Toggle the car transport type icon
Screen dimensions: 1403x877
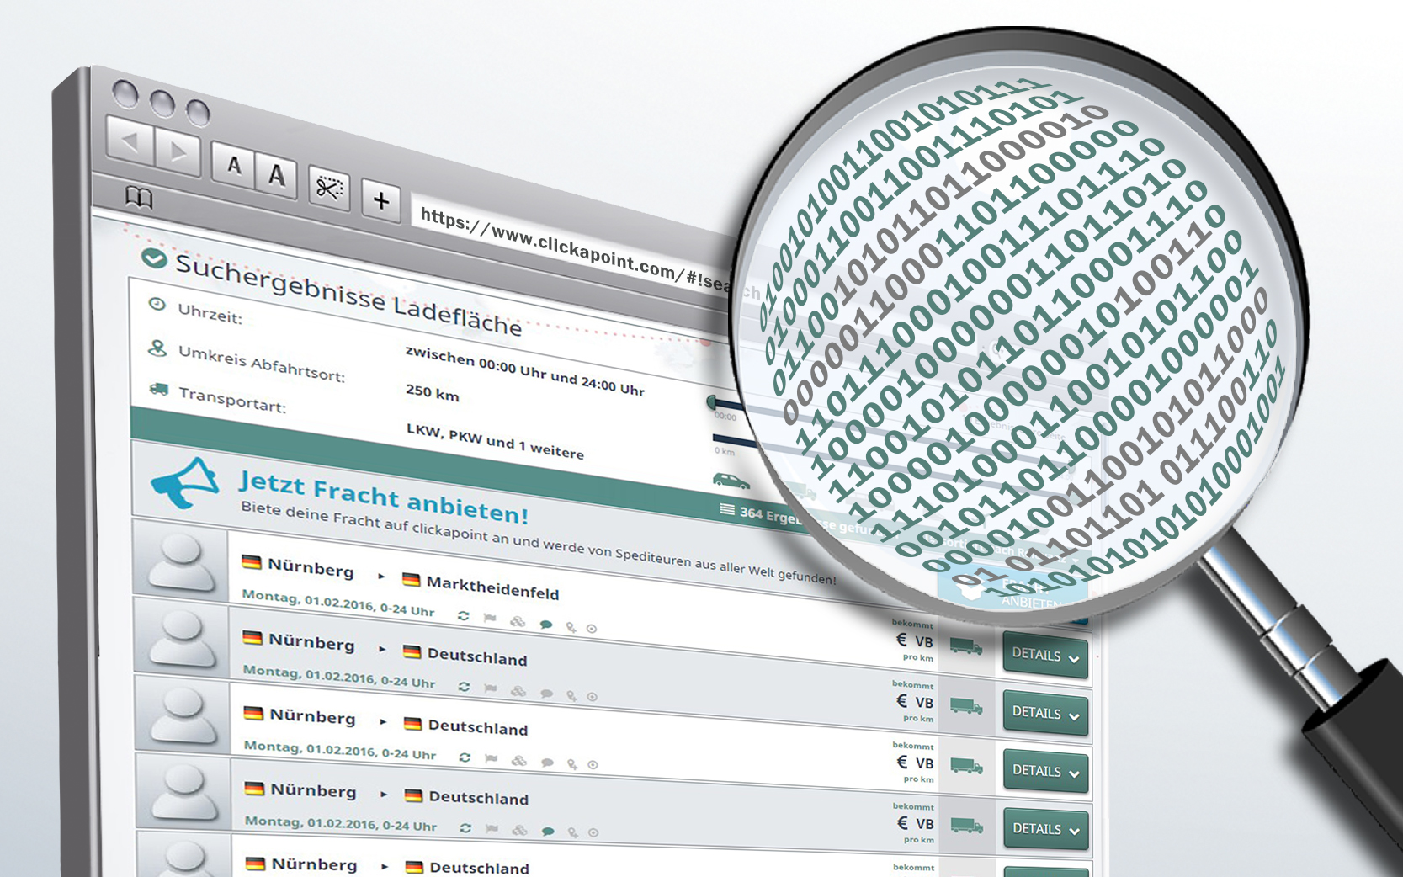pos(731,481)
